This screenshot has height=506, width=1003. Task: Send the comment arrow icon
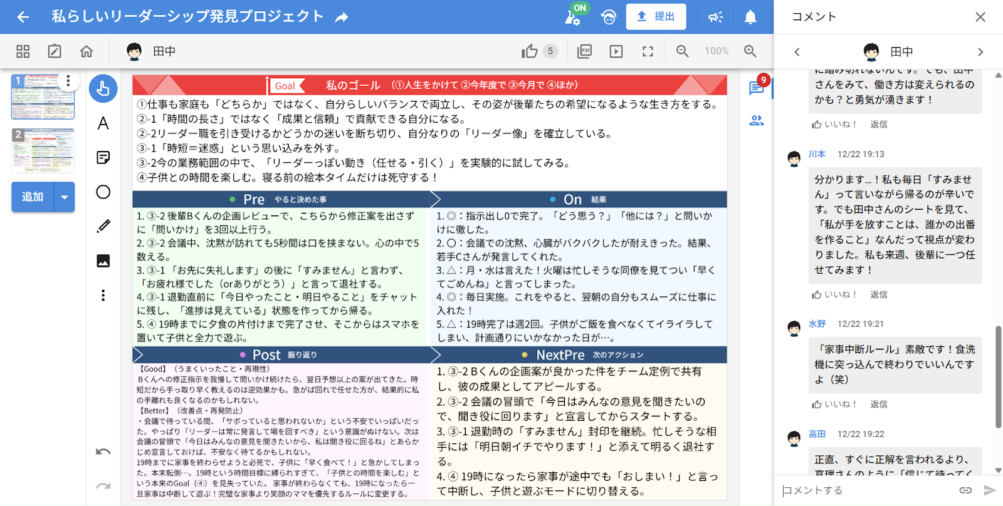990,490
